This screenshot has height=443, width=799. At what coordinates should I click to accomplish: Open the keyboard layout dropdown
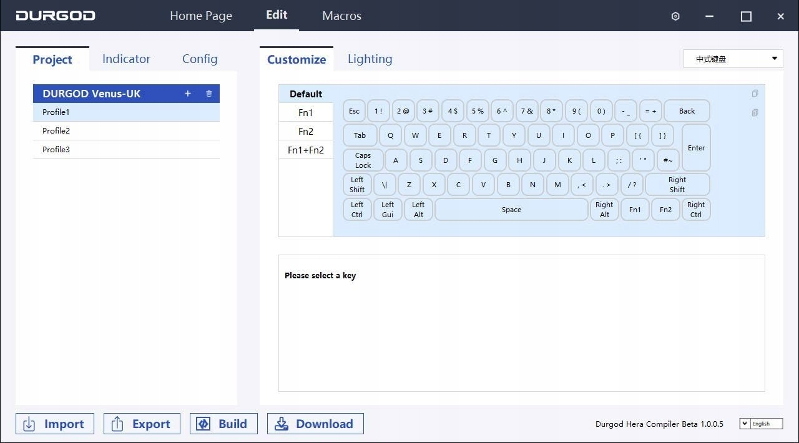pos(733,59)
